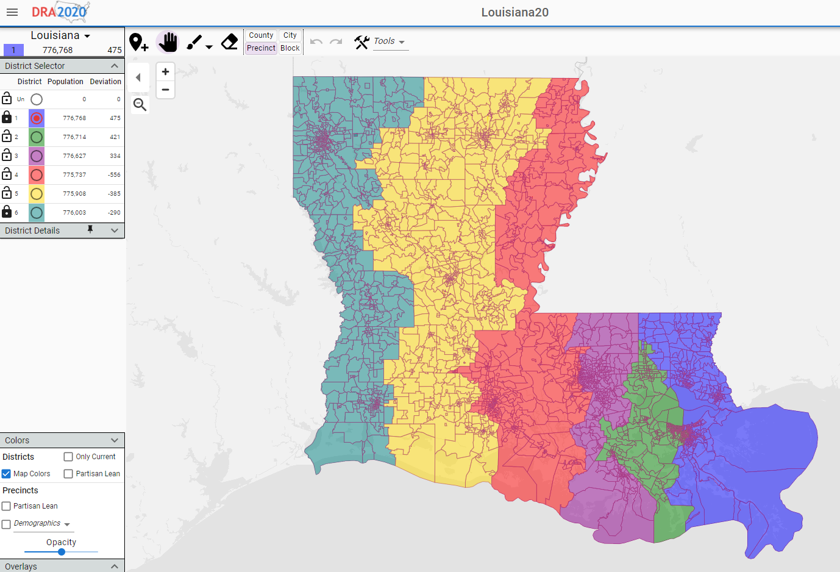
Task: Toggle lock for the unassigned district
Action: tap(7, 98)
